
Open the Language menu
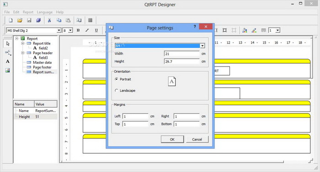(45, 12)
